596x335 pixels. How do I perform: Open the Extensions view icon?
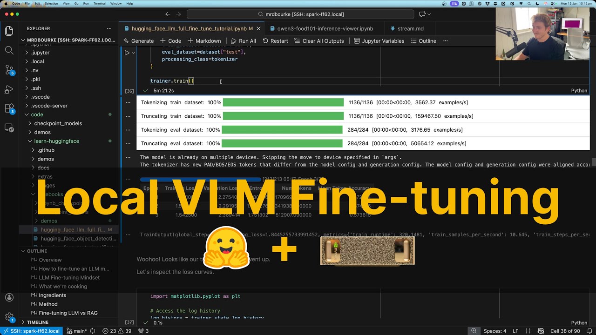[9, 108]
